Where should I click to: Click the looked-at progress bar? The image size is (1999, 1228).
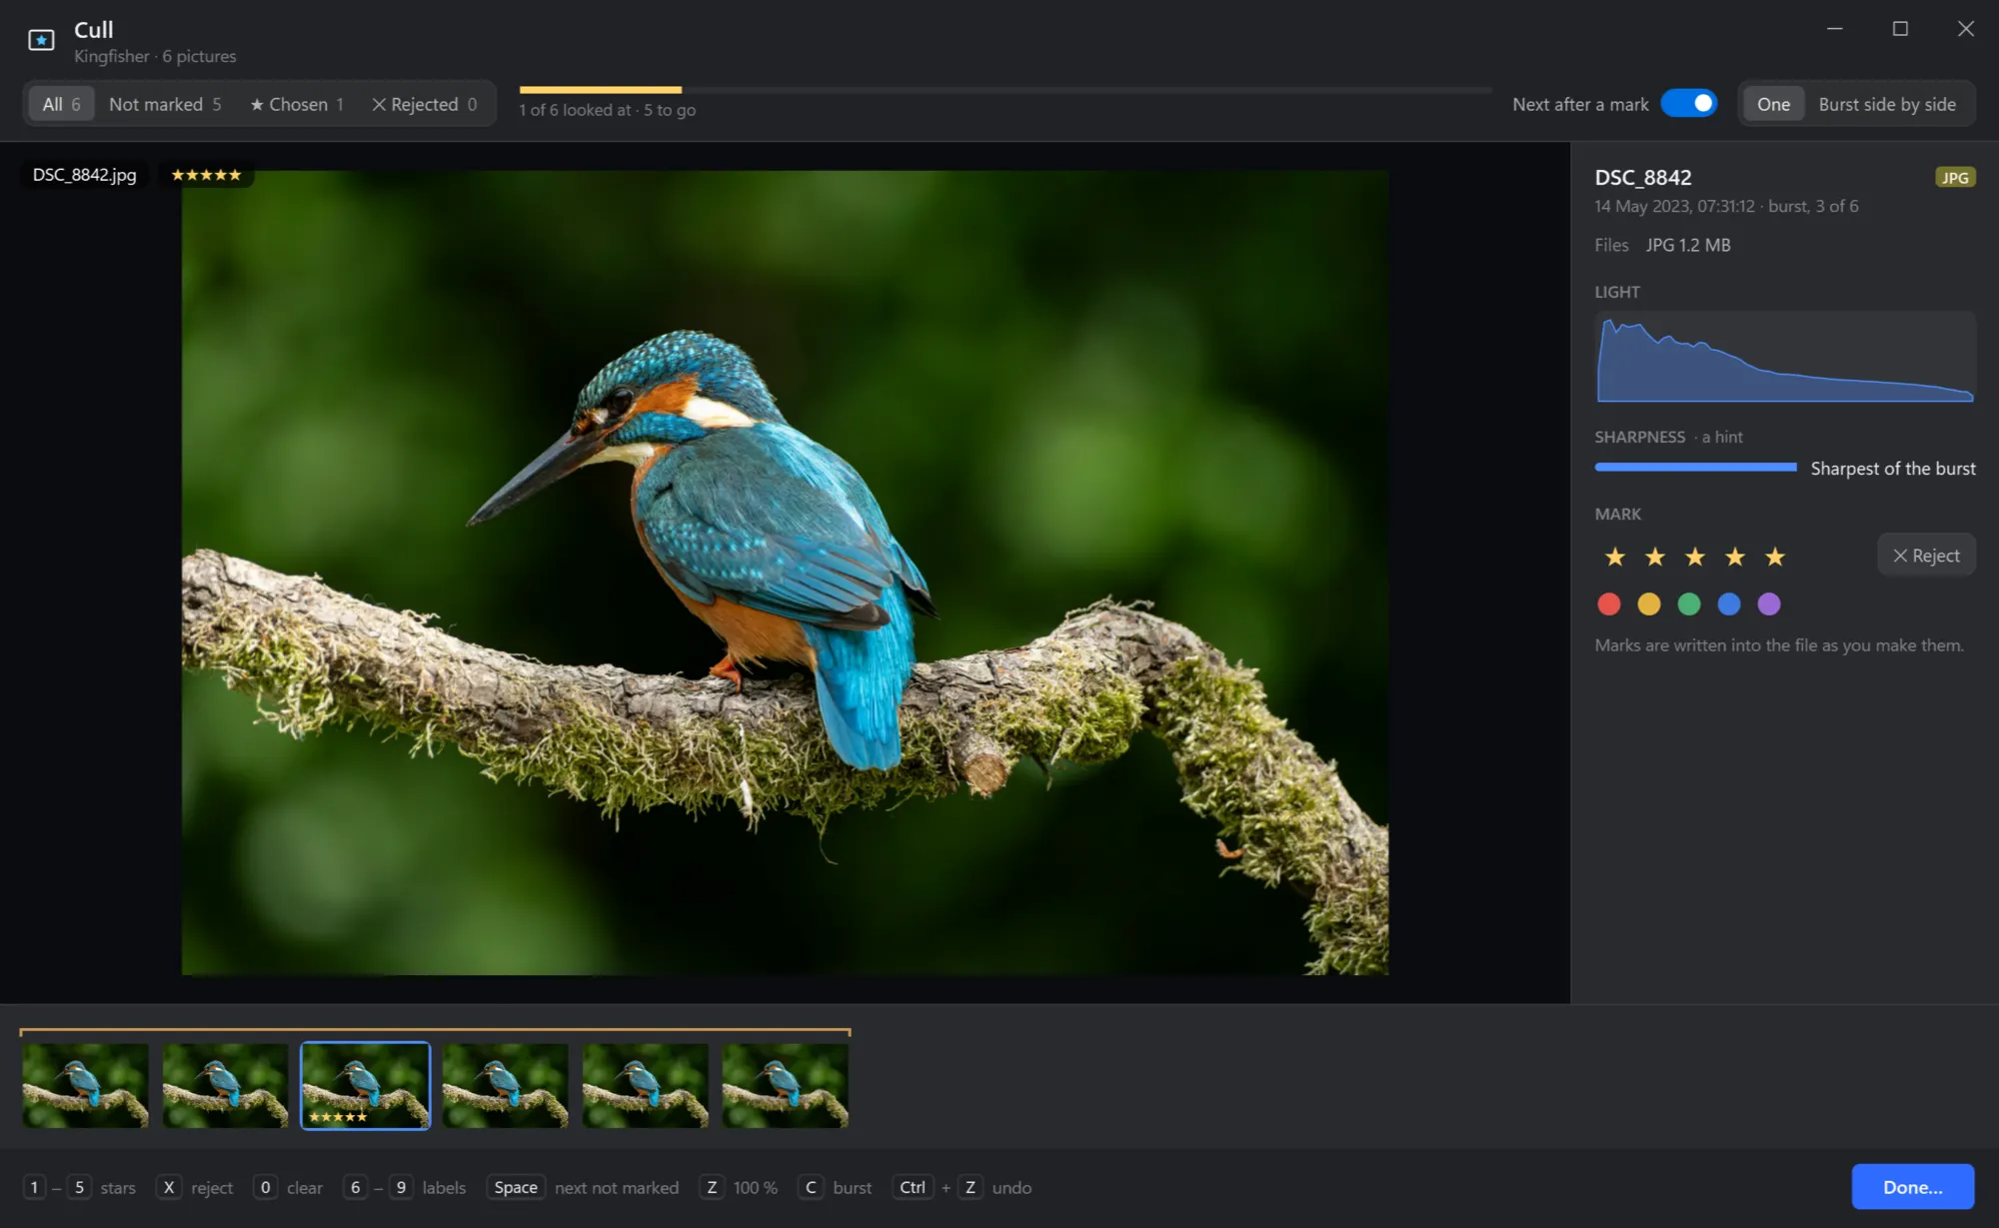[1004, 90]
